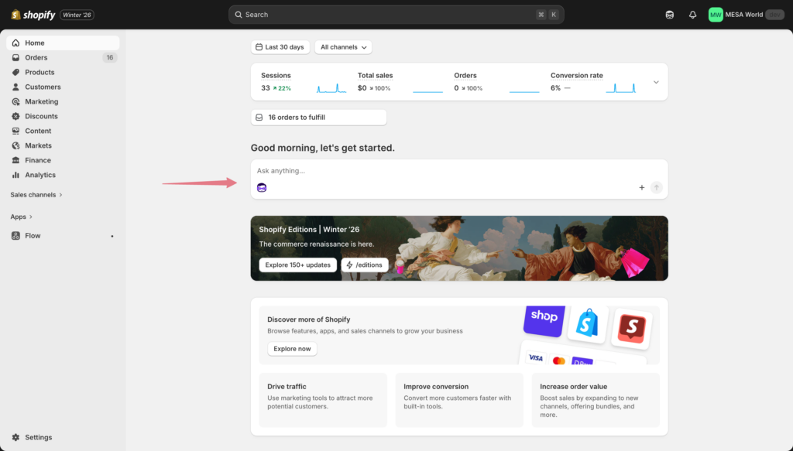Screen dimensions: 793x451
Task: Open the MESA World store avatar
Action: click(714, 14)
